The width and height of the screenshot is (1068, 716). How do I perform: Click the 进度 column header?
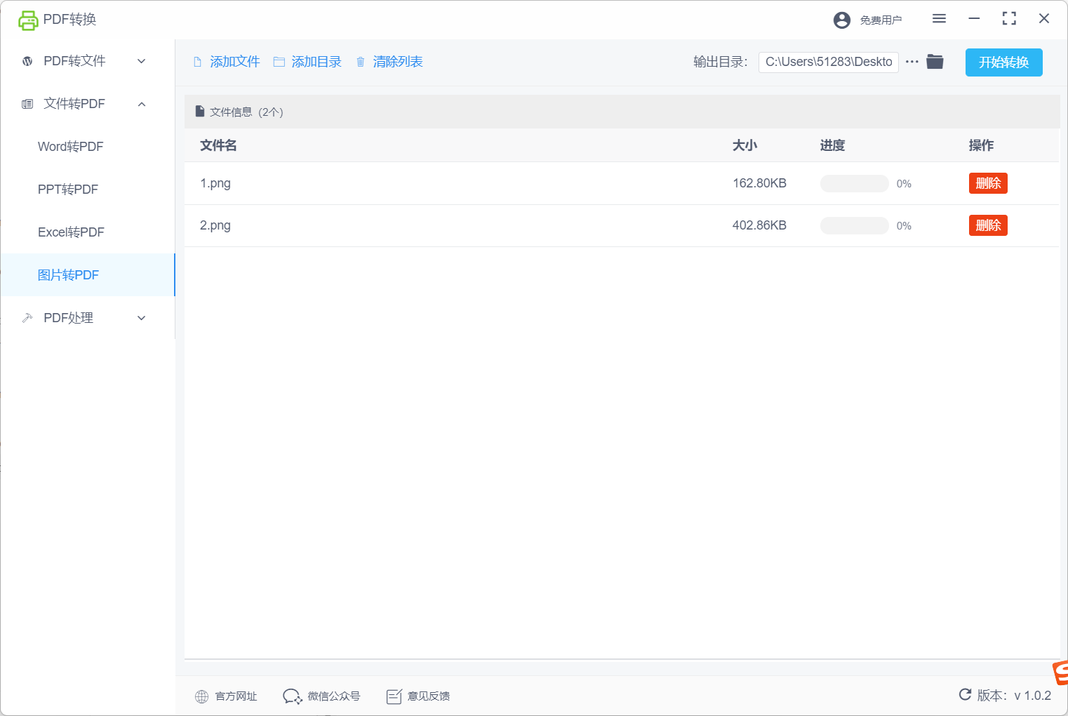(833, 145)
